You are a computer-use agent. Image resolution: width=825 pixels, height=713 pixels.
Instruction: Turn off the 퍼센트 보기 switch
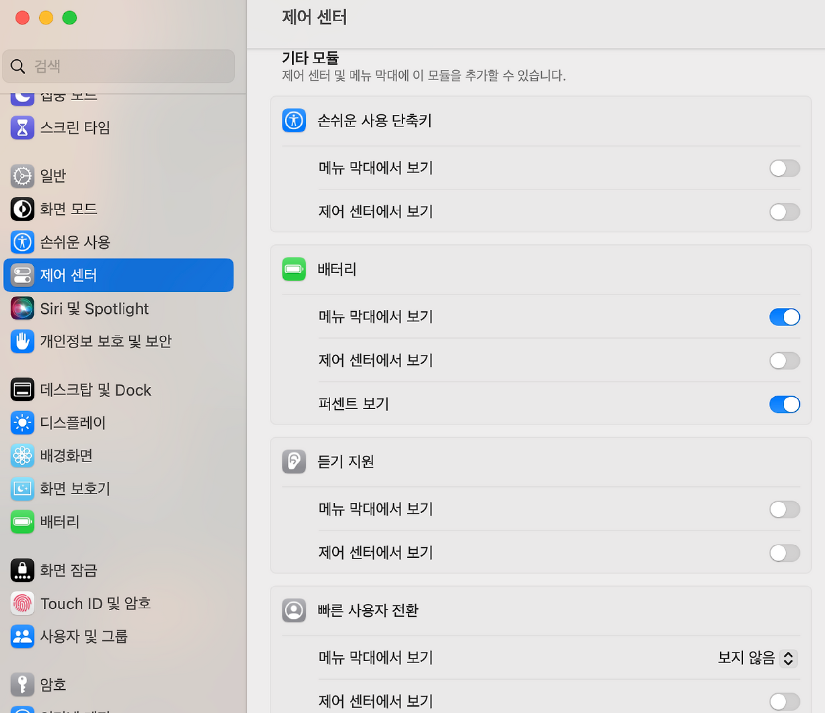point(784,404)
